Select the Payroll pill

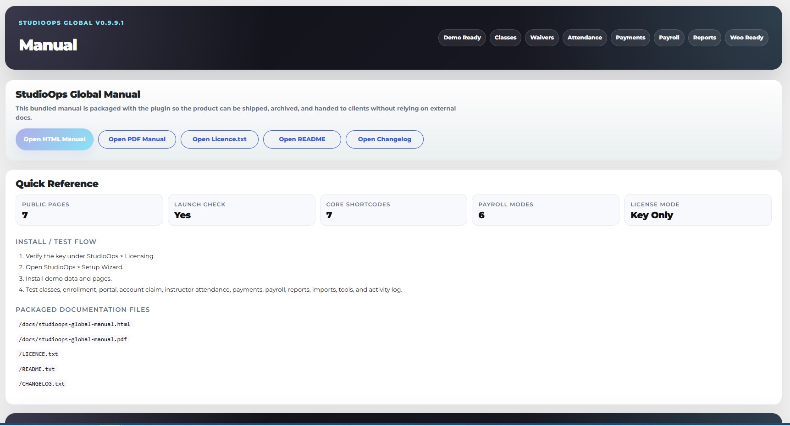(x=669, y=38)
